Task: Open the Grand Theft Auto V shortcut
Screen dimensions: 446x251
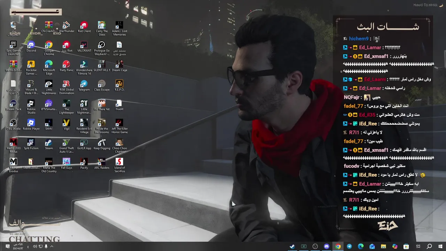Action: [x=66, y=146]
